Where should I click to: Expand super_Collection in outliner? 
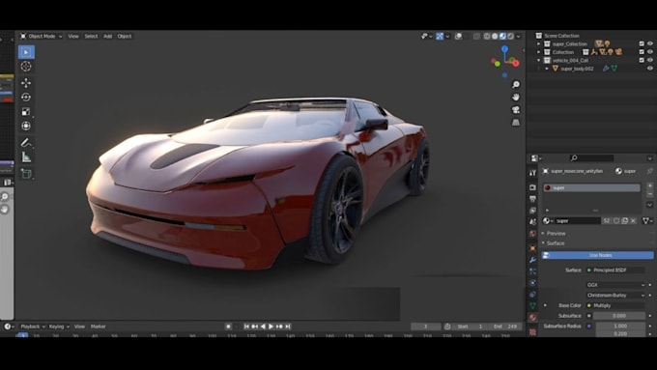point(539,43)
